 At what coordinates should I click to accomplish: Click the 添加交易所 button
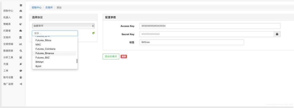[111, 56]
